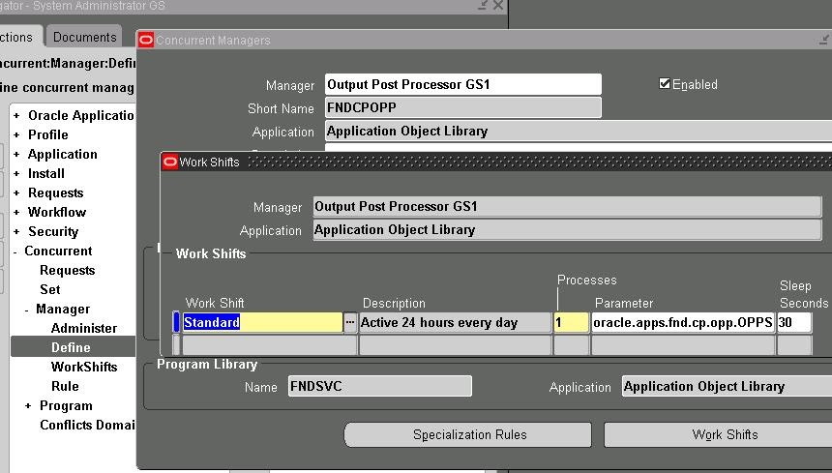Open the Work Shift list of values button
Image resolution: width=832 pixels, height=473 pixels.
point(349,322)
